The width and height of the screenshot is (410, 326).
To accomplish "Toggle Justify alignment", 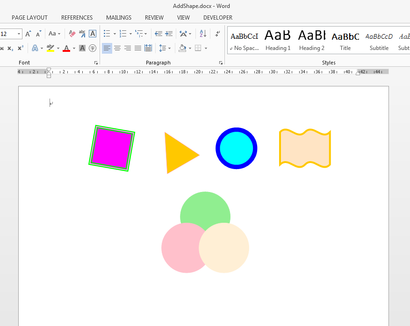I will [138, 48].
